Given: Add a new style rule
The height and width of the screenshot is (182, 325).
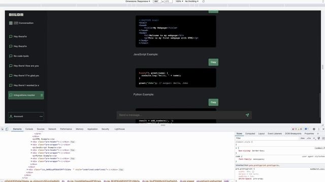Looking at the screenshot, I should coord(314,138).
